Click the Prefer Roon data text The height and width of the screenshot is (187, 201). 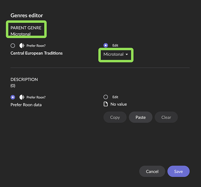(x=26, y=105)
